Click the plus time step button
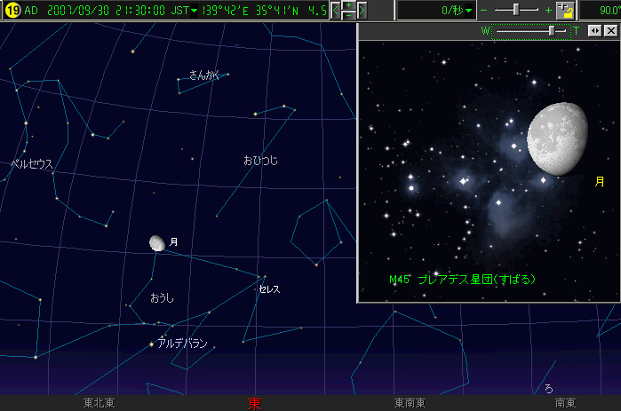This screenshot has height=411, width=621. [349, 5]
